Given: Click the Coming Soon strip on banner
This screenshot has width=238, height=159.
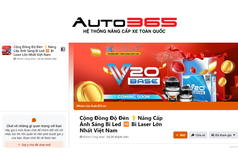Looking at the screenshot, I should [x=134, y=97].
